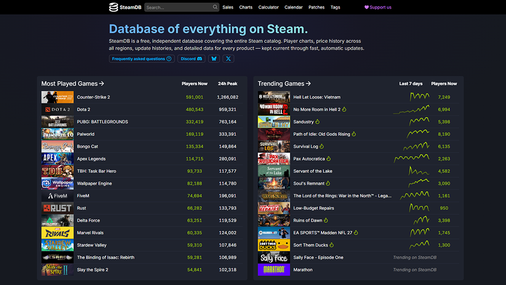Open the Sales menu item
506x285 pixels.
click(x=228, y=7)
